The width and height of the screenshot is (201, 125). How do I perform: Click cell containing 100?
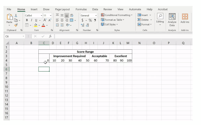point(128,60)
